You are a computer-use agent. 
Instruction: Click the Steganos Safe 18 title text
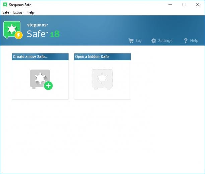click(x=43, y=31)
